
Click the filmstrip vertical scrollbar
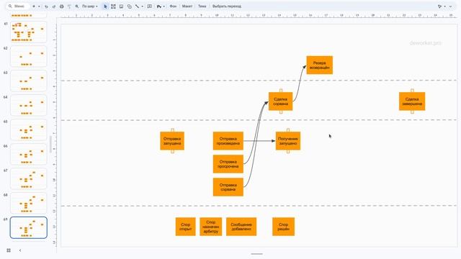point(50,144)
